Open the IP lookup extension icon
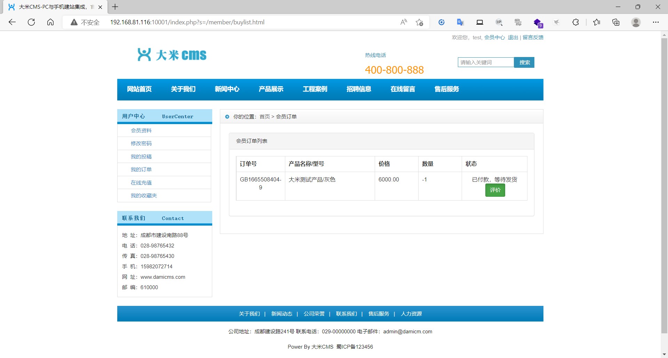Image resolution: width=668 pixels, height=358 pixels. (499, 22)
